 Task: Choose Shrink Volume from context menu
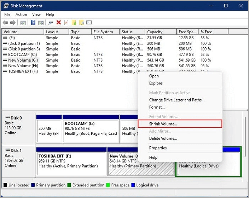point(163,124)
